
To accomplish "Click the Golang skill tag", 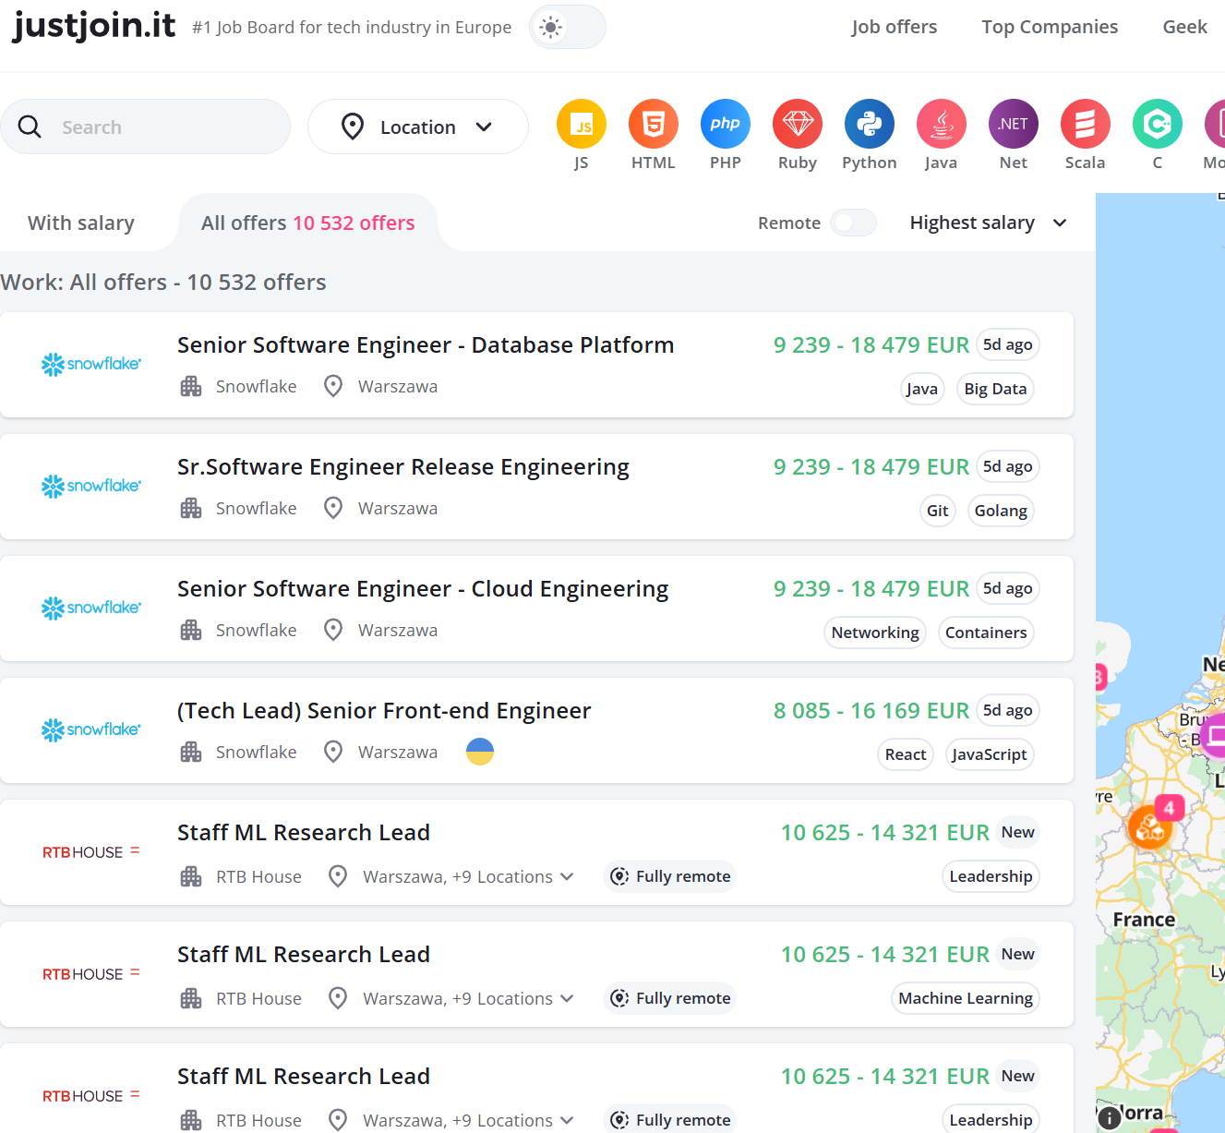I will [1001, 511].
